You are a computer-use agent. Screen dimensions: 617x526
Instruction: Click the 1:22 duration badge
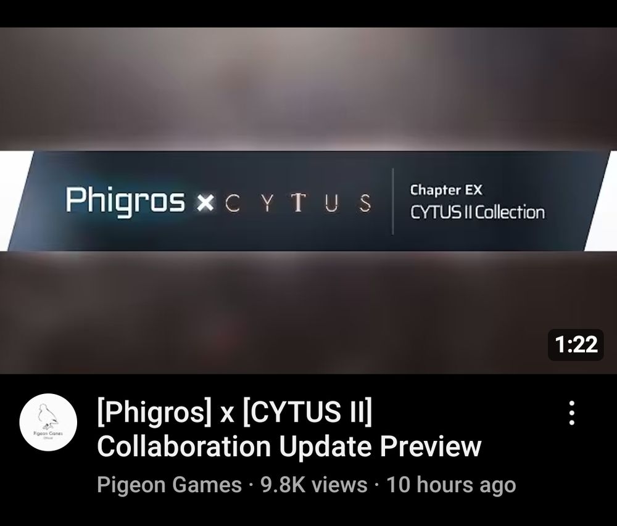click(x=576, y=344)
